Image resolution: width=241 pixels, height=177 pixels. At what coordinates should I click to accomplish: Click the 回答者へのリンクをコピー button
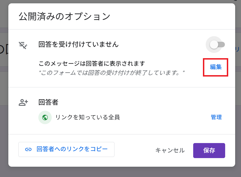[x=66, y=149]
